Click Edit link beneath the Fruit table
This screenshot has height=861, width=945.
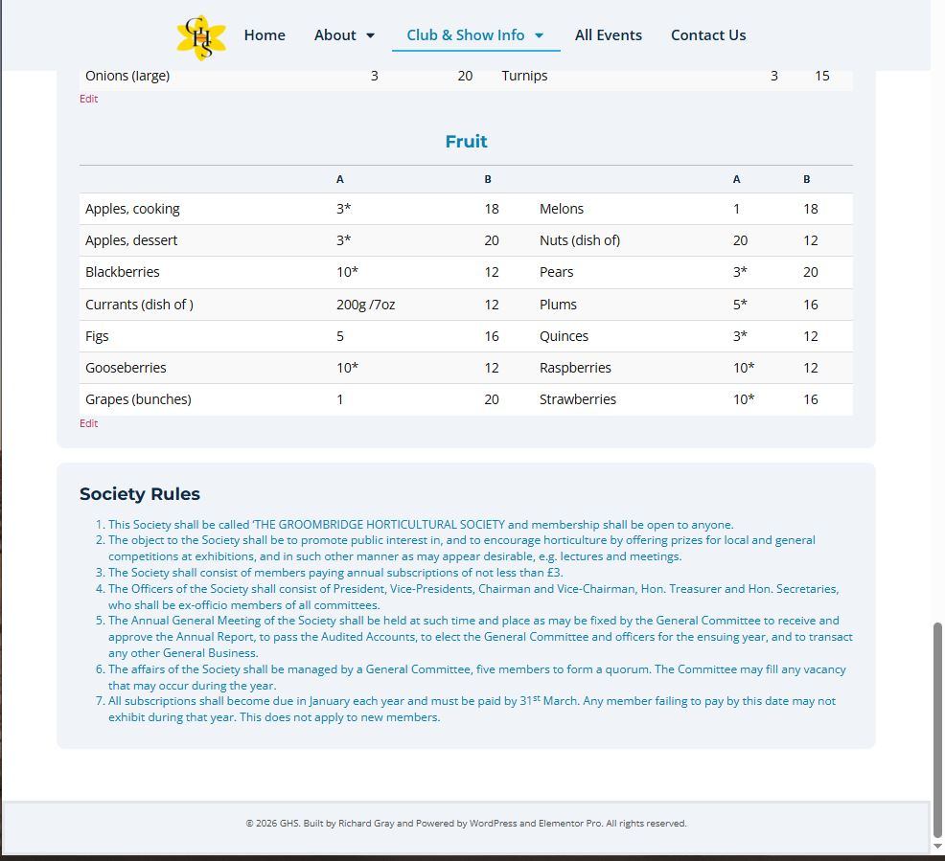(x=88, y=423)
